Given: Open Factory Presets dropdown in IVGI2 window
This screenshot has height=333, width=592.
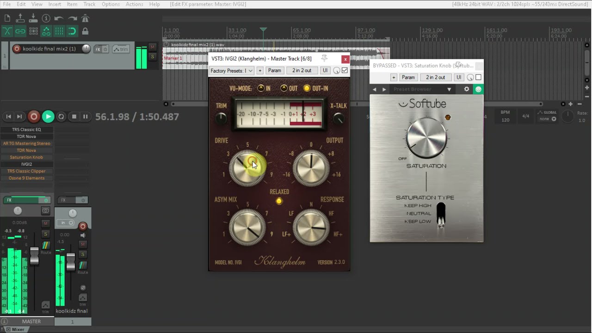Looking at the screenshot, I should (232, 71).
